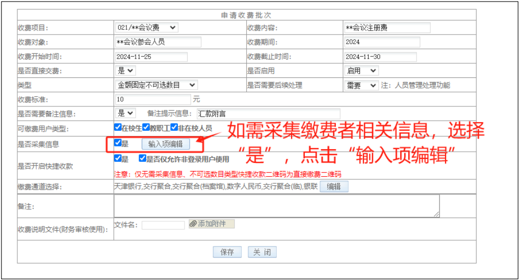Open the 是否启用 dropdown
Viewport: 520px width, 280px height.
(360, 71)
